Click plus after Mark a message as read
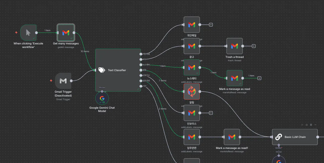The height and width of the screenshot is (163, 324). coord(260,78)
